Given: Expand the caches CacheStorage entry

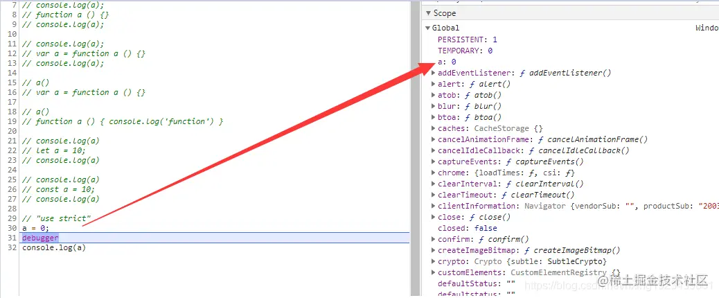Looking at the screenshot, I should 434,128.
